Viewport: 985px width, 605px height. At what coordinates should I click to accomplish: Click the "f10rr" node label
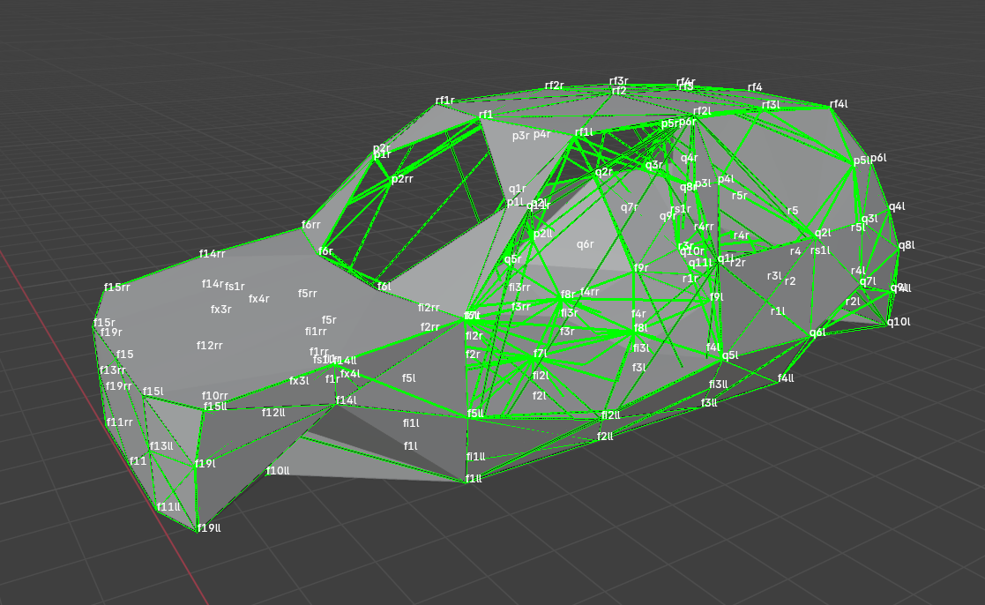pos(215,396)
